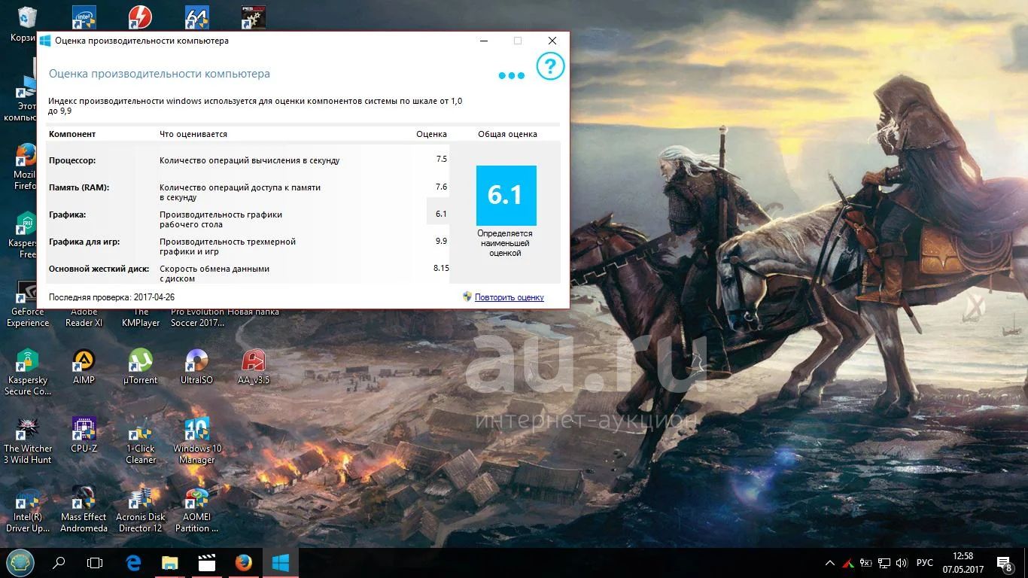This screenshot has height=578, width=1028.
Task: Open Action Center notifications icon
Action: (1005, 563)
